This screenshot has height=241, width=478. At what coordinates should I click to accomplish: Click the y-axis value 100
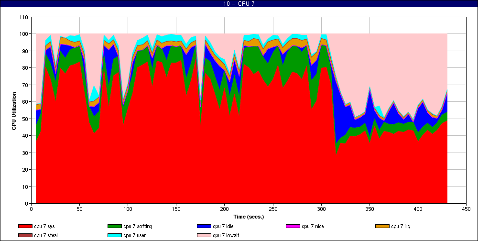(25, 34)
